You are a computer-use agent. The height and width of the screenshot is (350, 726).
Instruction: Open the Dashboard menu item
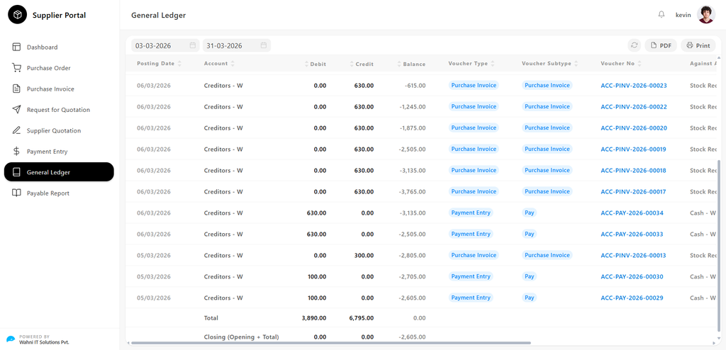point(59,47)
